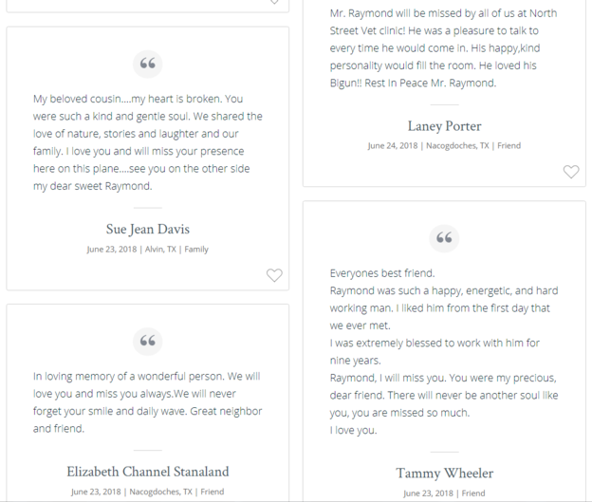The width and height of the screenshot is (592, 502).
Task: Select Tammy Wheeler name heading
Action: (444, 474)
